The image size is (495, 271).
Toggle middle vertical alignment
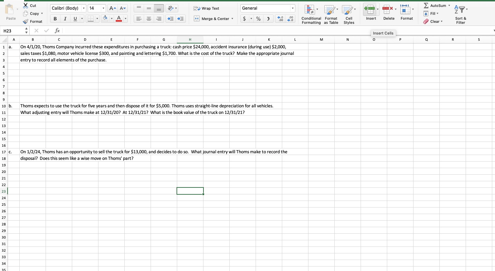[x=149, y=8]
